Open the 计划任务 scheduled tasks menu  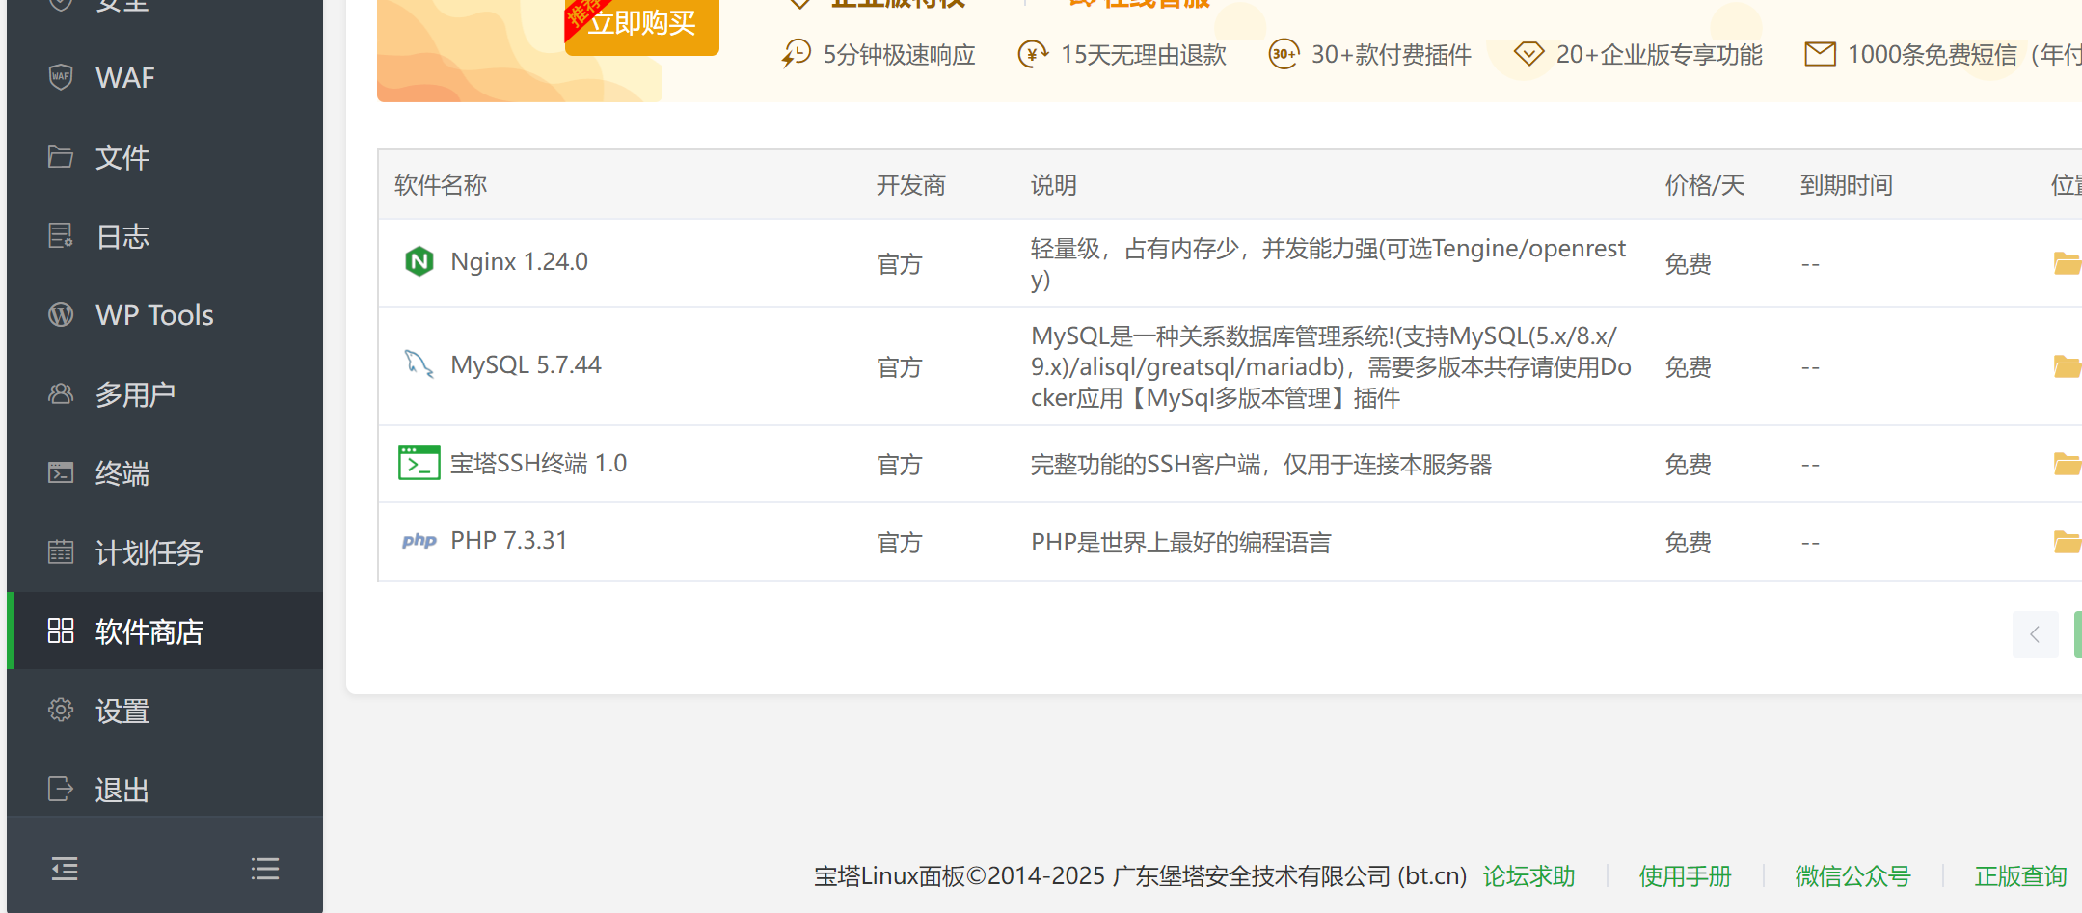[165, 552]
